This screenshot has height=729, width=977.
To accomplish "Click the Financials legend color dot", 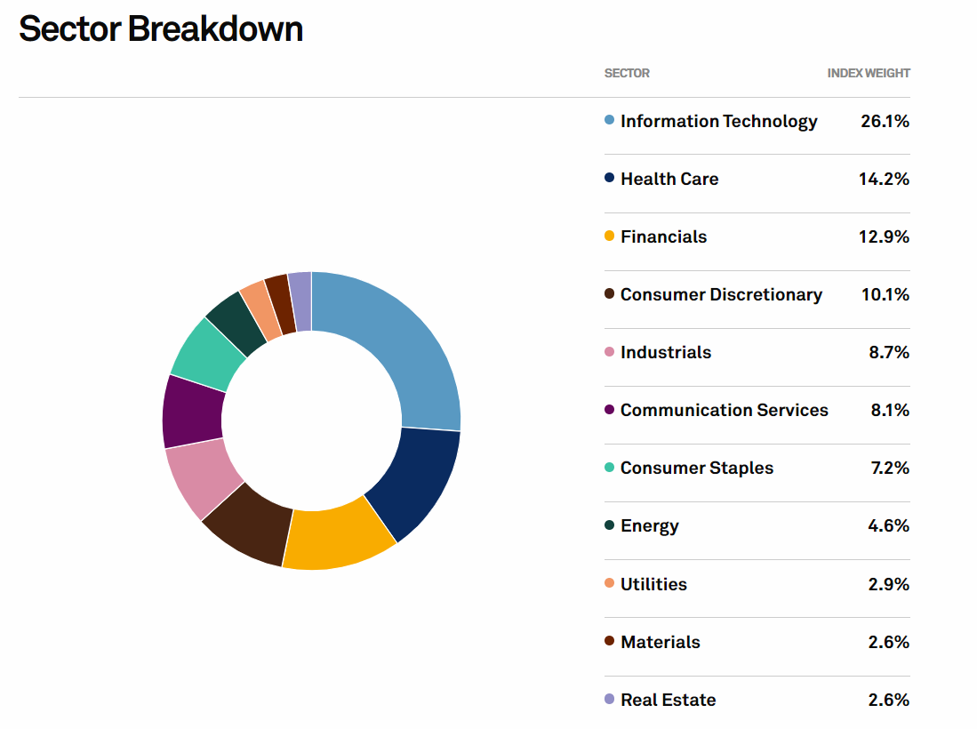I will (x=609, y=236).
